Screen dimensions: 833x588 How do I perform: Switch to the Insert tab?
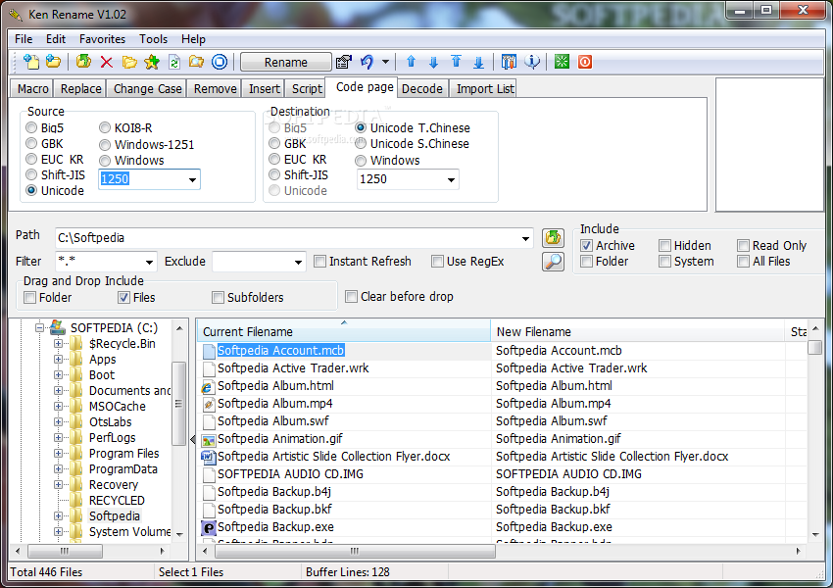(x=264, y=89)
